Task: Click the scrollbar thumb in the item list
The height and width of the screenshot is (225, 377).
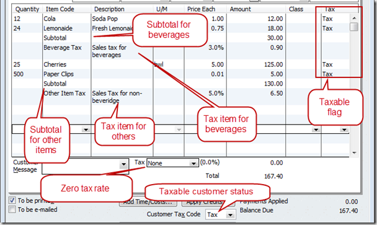Action: tap(354, 27)
